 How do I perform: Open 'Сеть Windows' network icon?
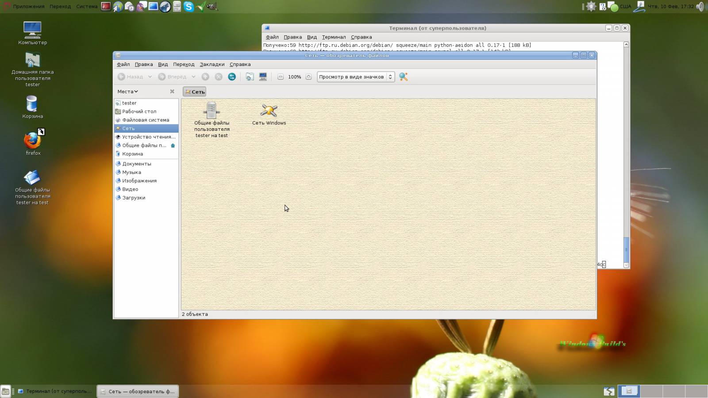click(x=269, y=115)
